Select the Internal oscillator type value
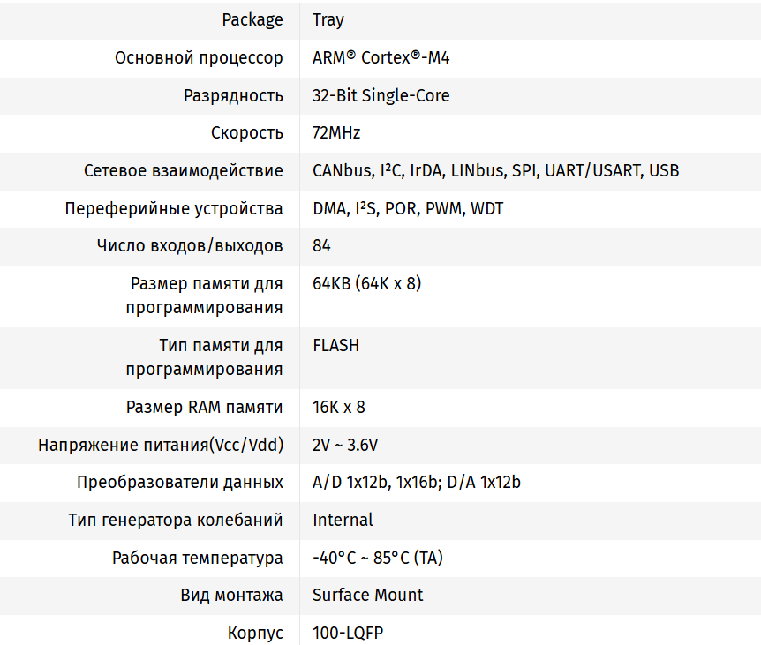This screenshot has height=645, width=761. click(x=343, y=520)
